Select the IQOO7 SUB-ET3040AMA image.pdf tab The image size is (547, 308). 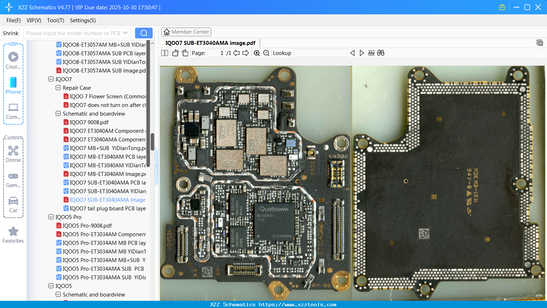210,43
